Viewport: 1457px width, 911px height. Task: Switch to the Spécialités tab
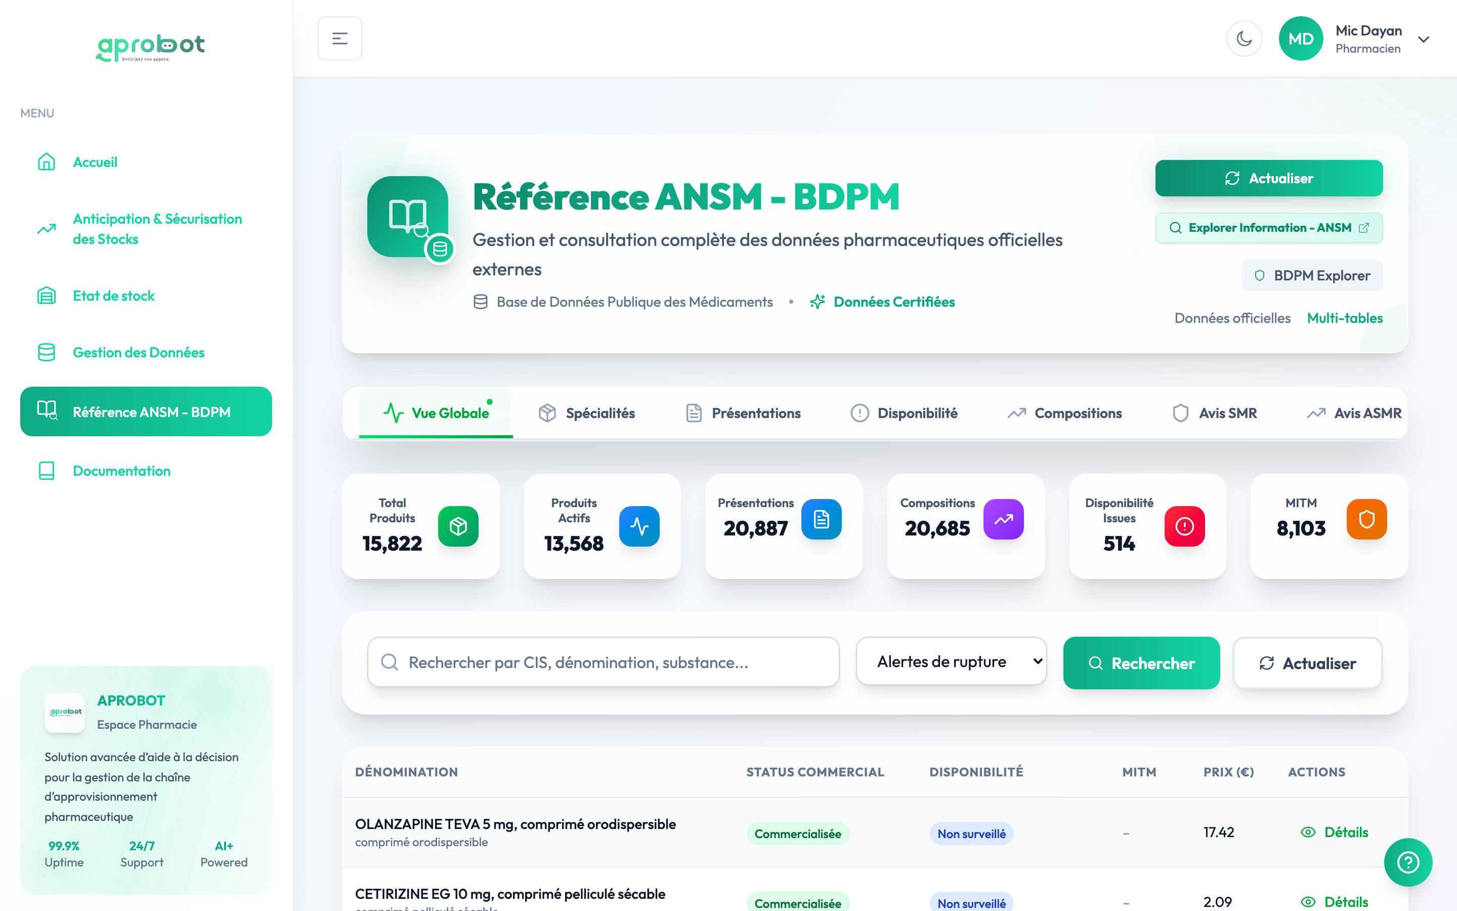click(586, 412)
